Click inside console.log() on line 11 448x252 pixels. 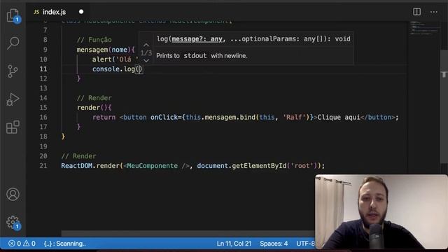[139, 69]
